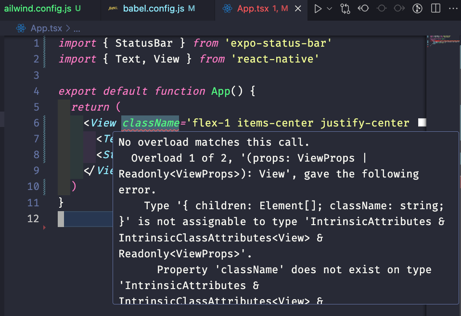The width and height of the screenshot is (461, 316).
Task: Click the Run code play icon
Action: [318, 9]
